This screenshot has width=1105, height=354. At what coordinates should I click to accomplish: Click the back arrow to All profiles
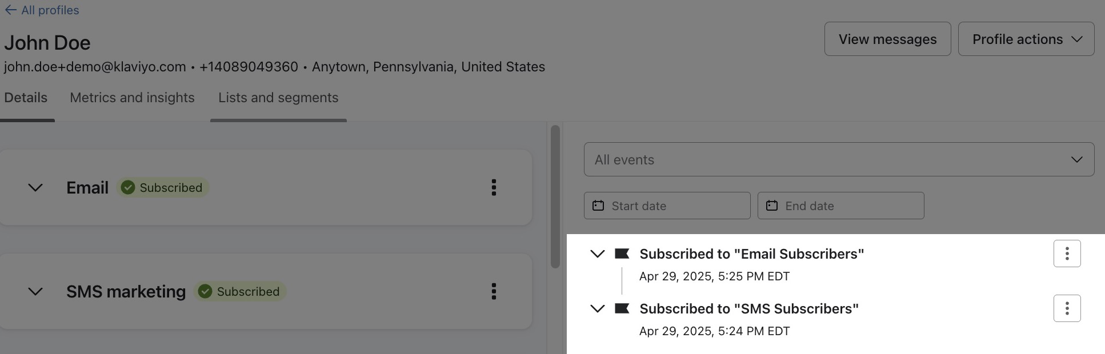pyautogui.click(x=11, y=10)
